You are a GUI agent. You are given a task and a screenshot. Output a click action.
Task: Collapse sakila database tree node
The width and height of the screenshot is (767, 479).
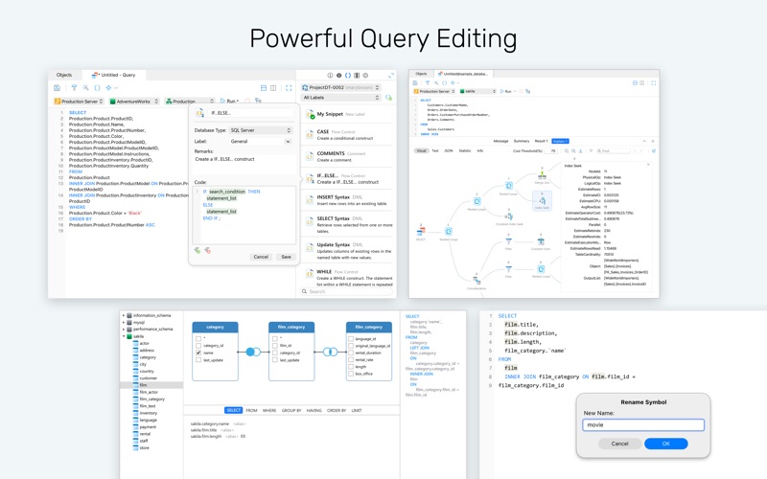click(x=124, y=336)
